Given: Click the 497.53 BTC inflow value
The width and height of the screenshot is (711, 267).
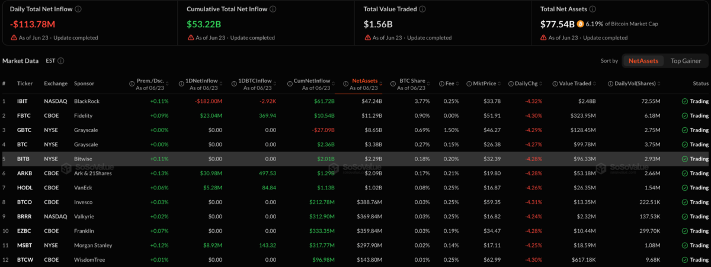Looking at the screenshot, I should [x=269, y=173].
